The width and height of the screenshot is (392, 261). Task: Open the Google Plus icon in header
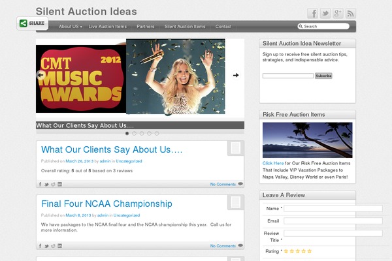[x=338, y=13]
